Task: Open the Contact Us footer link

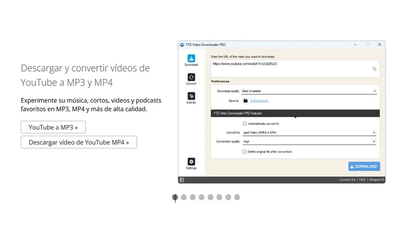Action: pyautogui.click(x=347, y=180)
